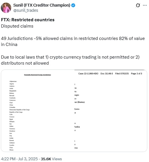Screen dimensions: 149x162
Task: Click 'Potentially Restricted Foreign Jurisdictions' title in image
Action: click(38, 75)
